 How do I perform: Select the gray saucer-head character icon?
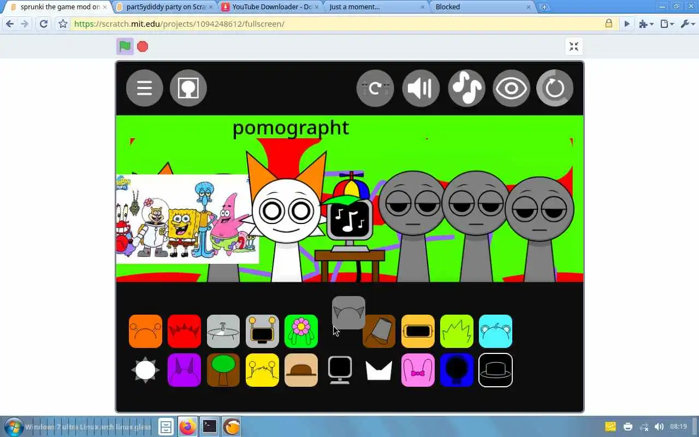point(223,331)
